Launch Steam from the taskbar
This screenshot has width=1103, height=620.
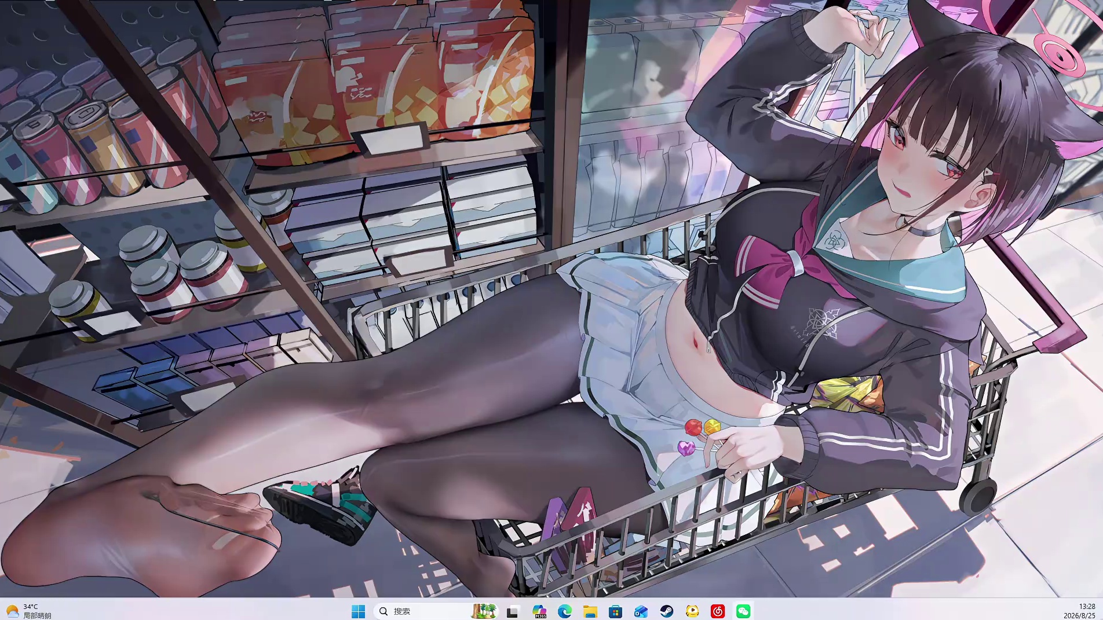click(667, 611)
